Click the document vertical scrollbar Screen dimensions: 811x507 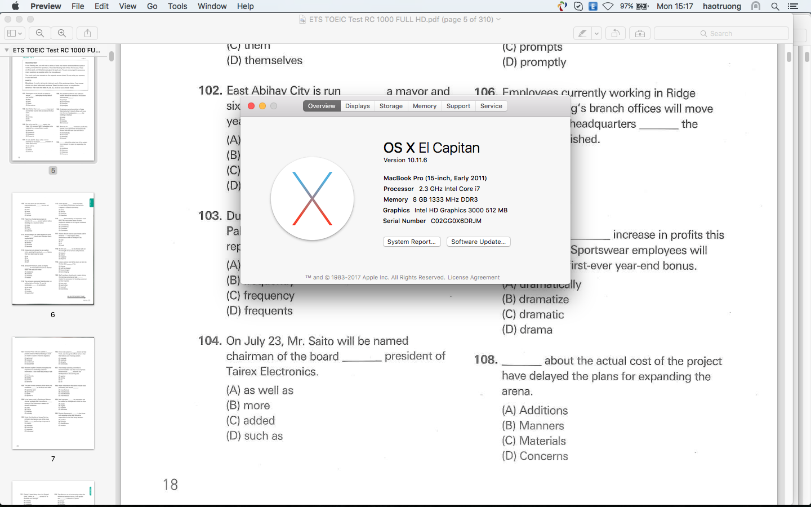[x=788, y=57]
